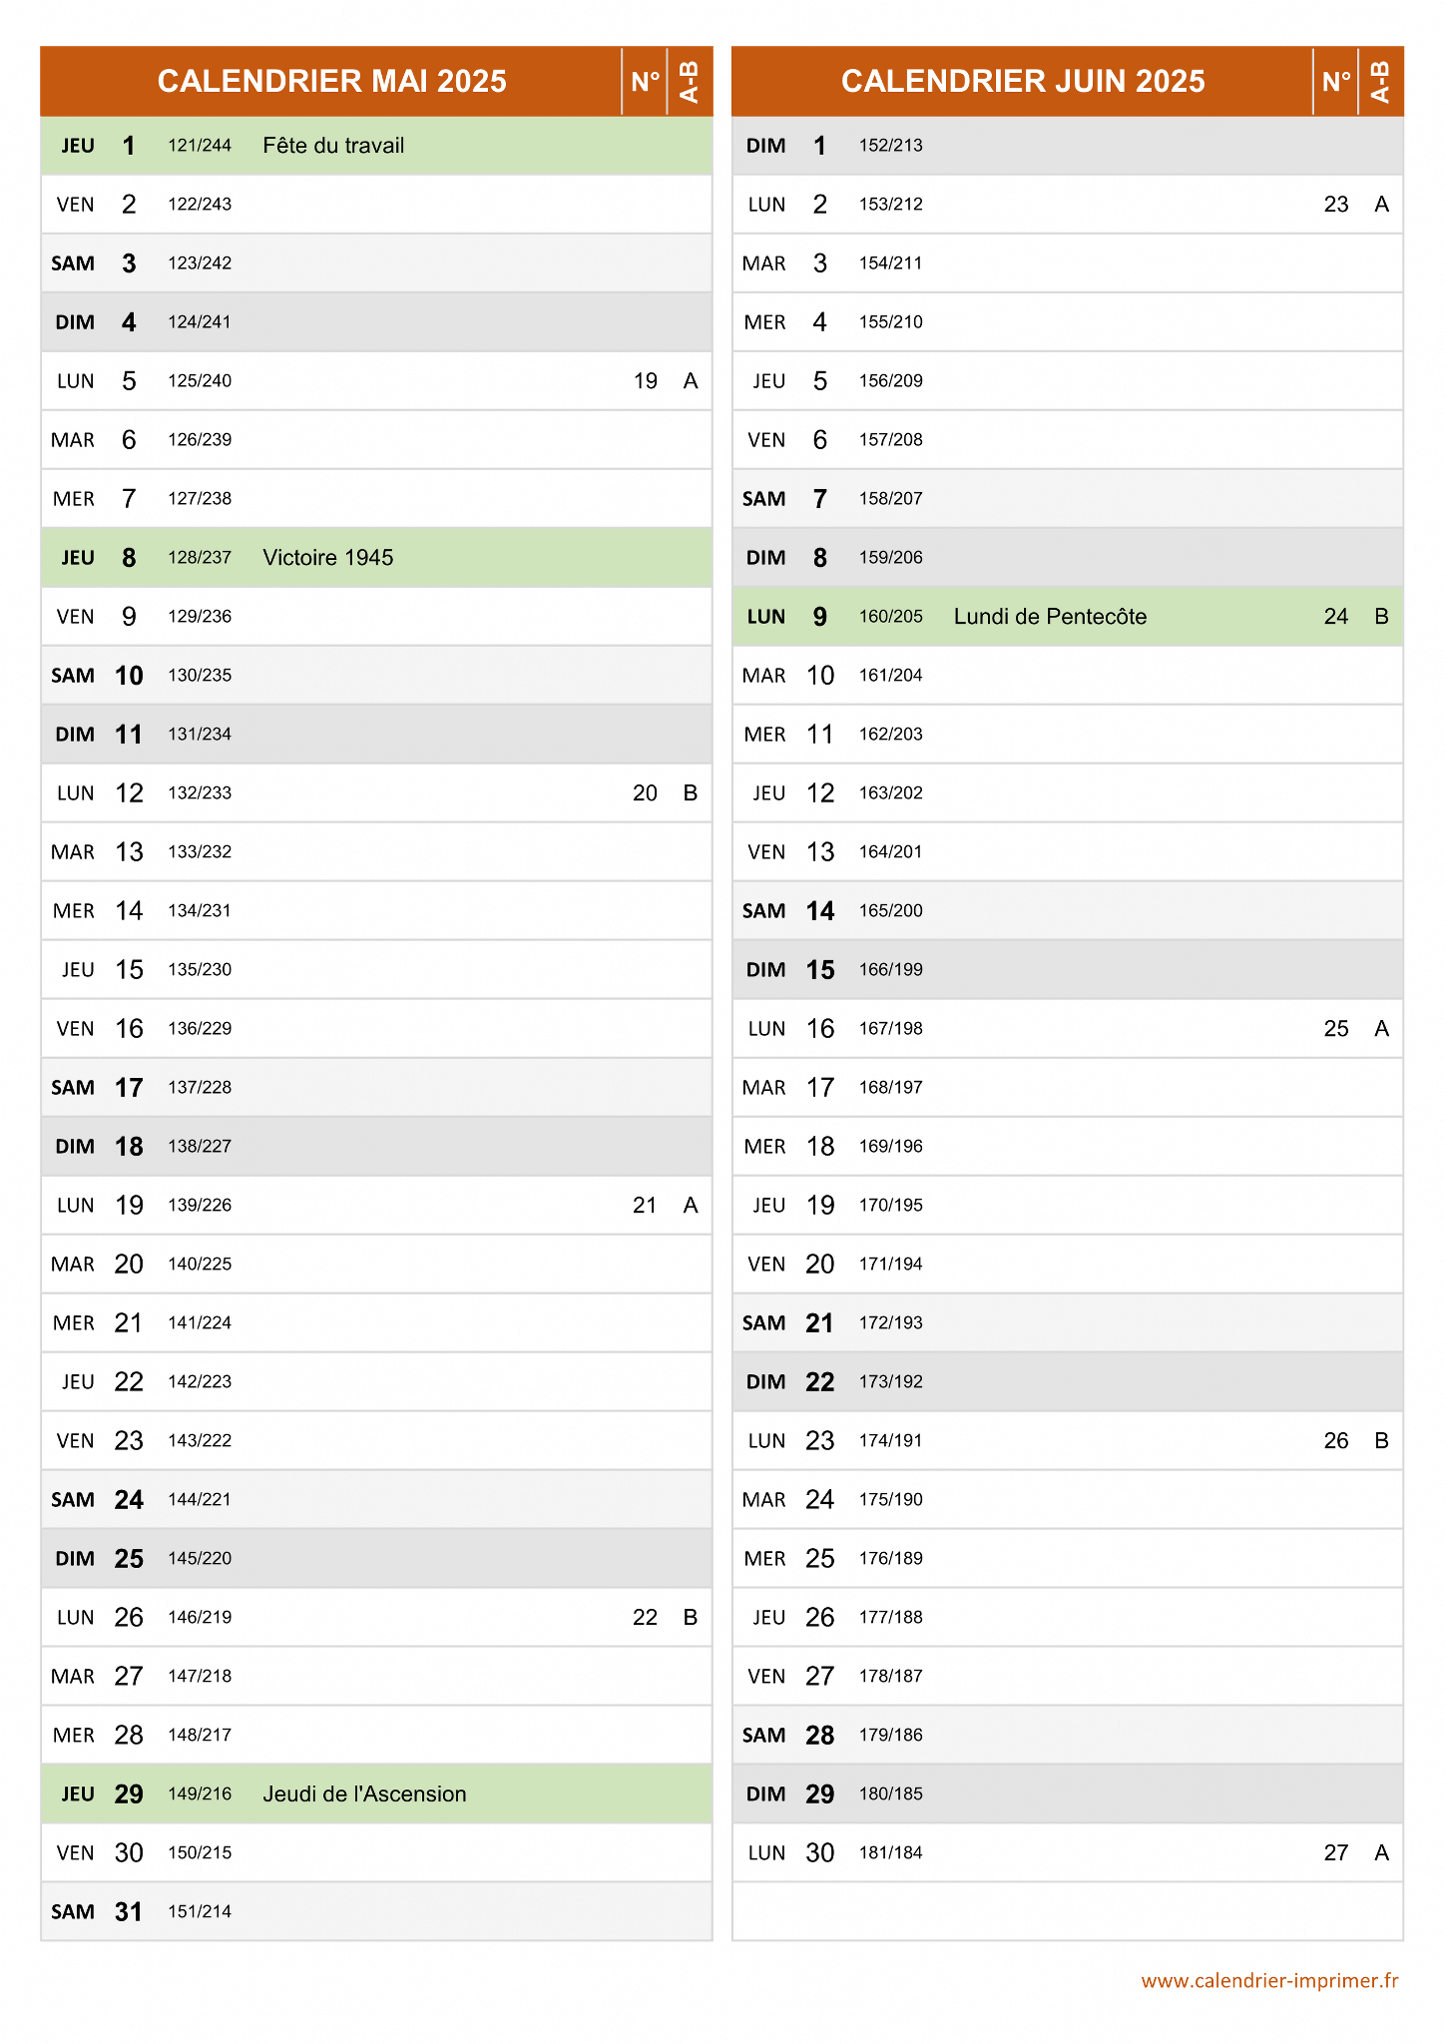Select DIM 25 row in May

pos(376,1559)
